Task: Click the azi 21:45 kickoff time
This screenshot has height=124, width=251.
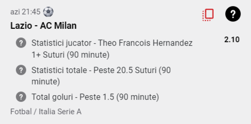Action: pos(25,12)
